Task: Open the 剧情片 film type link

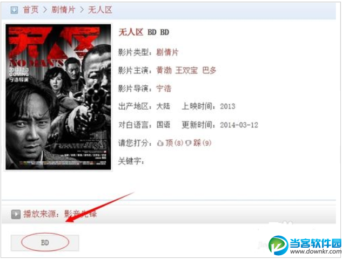Action: (x=167, y=52)
